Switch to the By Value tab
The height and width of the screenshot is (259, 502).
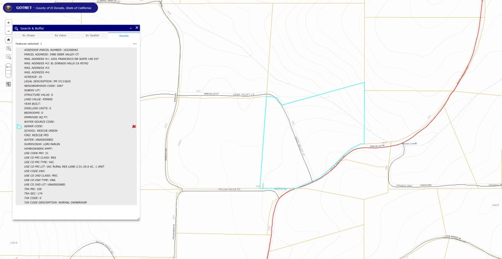(x=60, y=35)
